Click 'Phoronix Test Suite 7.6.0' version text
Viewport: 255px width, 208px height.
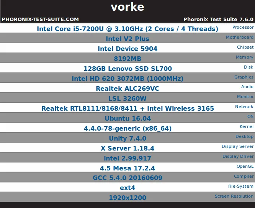click(218, 20)
